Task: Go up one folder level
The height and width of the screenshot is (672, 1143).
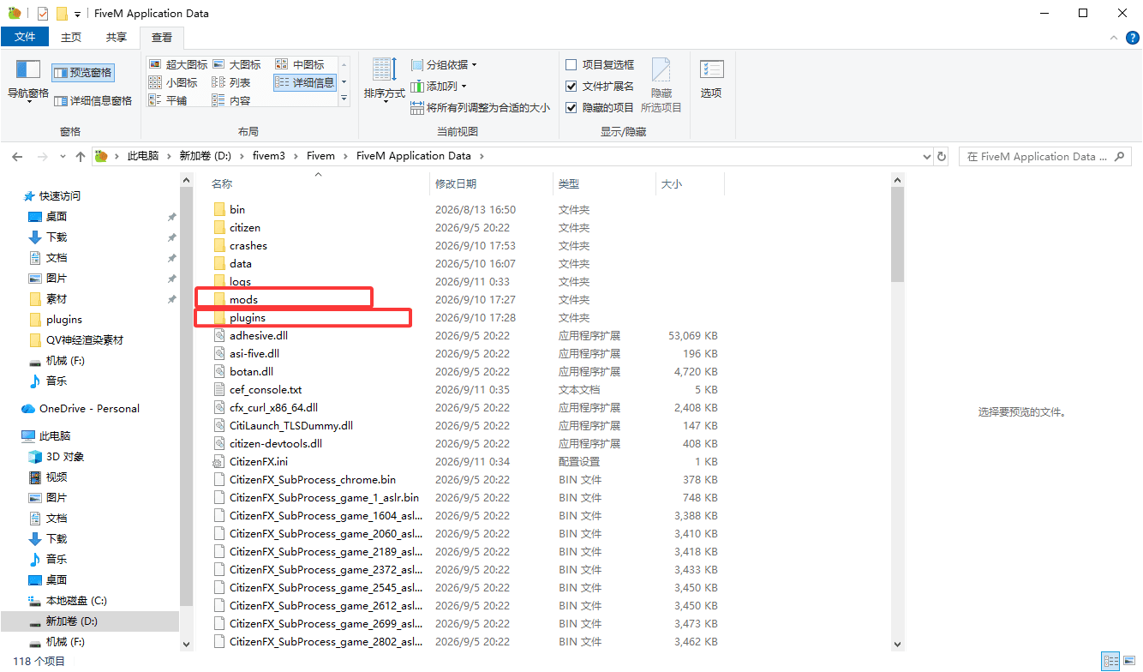Action: [81, 156]
